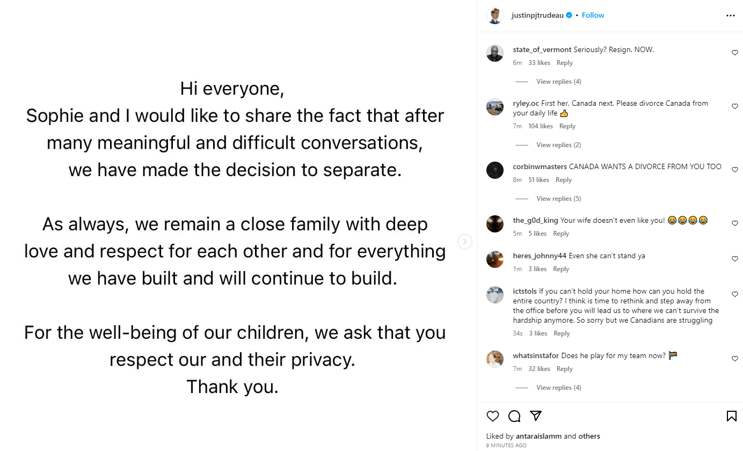The image size is (743, 451).
Task: Open state_of_vermont's avatar
Action: pos(494,53)
